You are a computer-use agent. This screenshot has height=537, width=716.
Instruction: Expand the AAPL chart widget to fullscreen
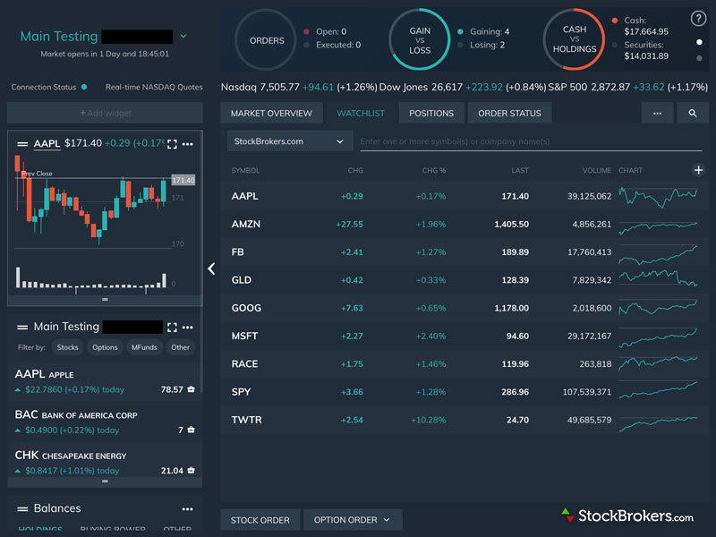[x=172, y=144]
